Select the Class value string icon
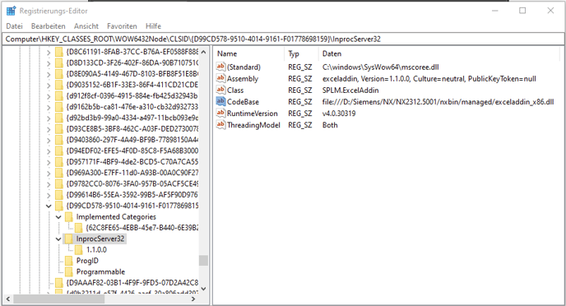This screenshot has width=566, height=306. click(220, 90)
